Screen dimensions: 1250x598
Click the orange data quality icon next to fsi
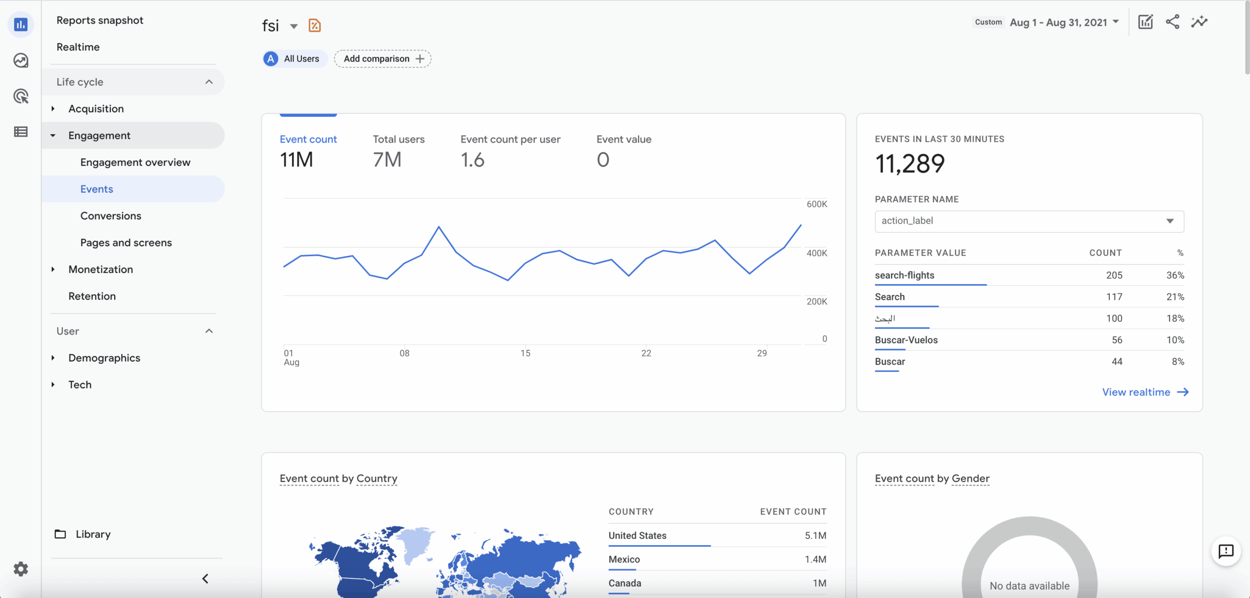[314, 25]
